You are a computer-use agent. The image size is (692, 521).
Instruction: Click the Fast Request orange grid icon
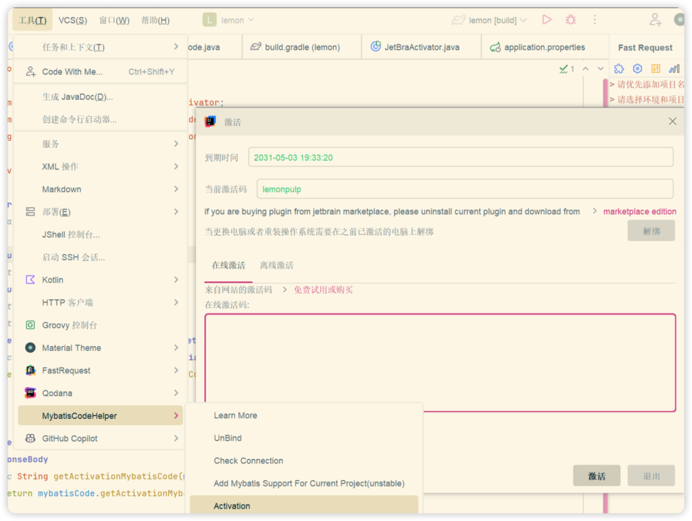point(656,69)
